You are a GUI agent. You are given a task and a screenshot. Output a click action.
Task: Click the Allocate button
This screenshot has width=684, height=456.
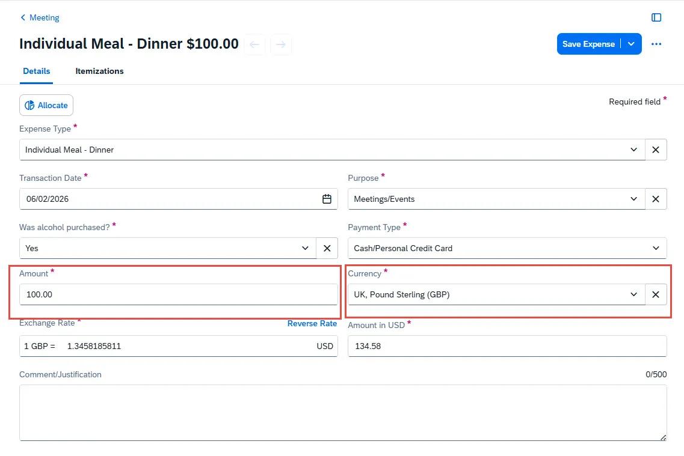pos(46,105)
